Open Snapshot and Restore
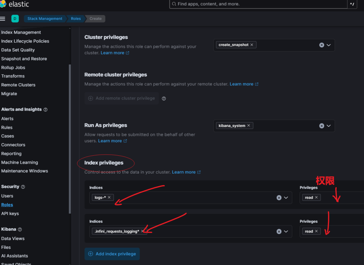This screenshot has width=364, height=265. pos(24,59)
